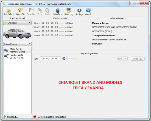This screenshot has height=121, width=151.
Task: Close the Transponder programmer window
Action: click(x=144, y=3)
